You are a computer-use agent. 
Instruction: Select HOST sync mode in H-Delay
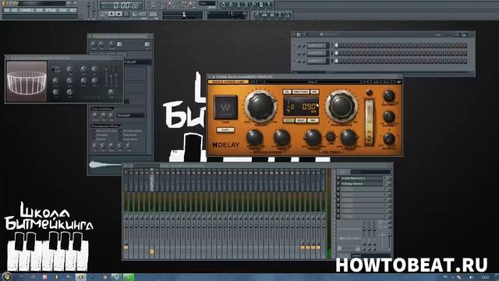tap(300, 120)
